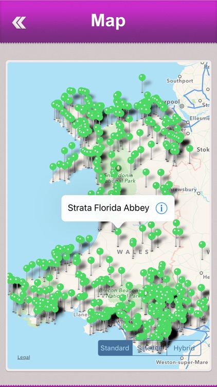The height and width of the screenshot is (387, 217).
Task: Tap the WALES country label
Action: tap(133, 252)
